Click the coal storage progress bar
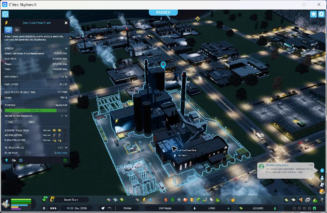Viewport: 327px width, 213px height. (36, 110)
